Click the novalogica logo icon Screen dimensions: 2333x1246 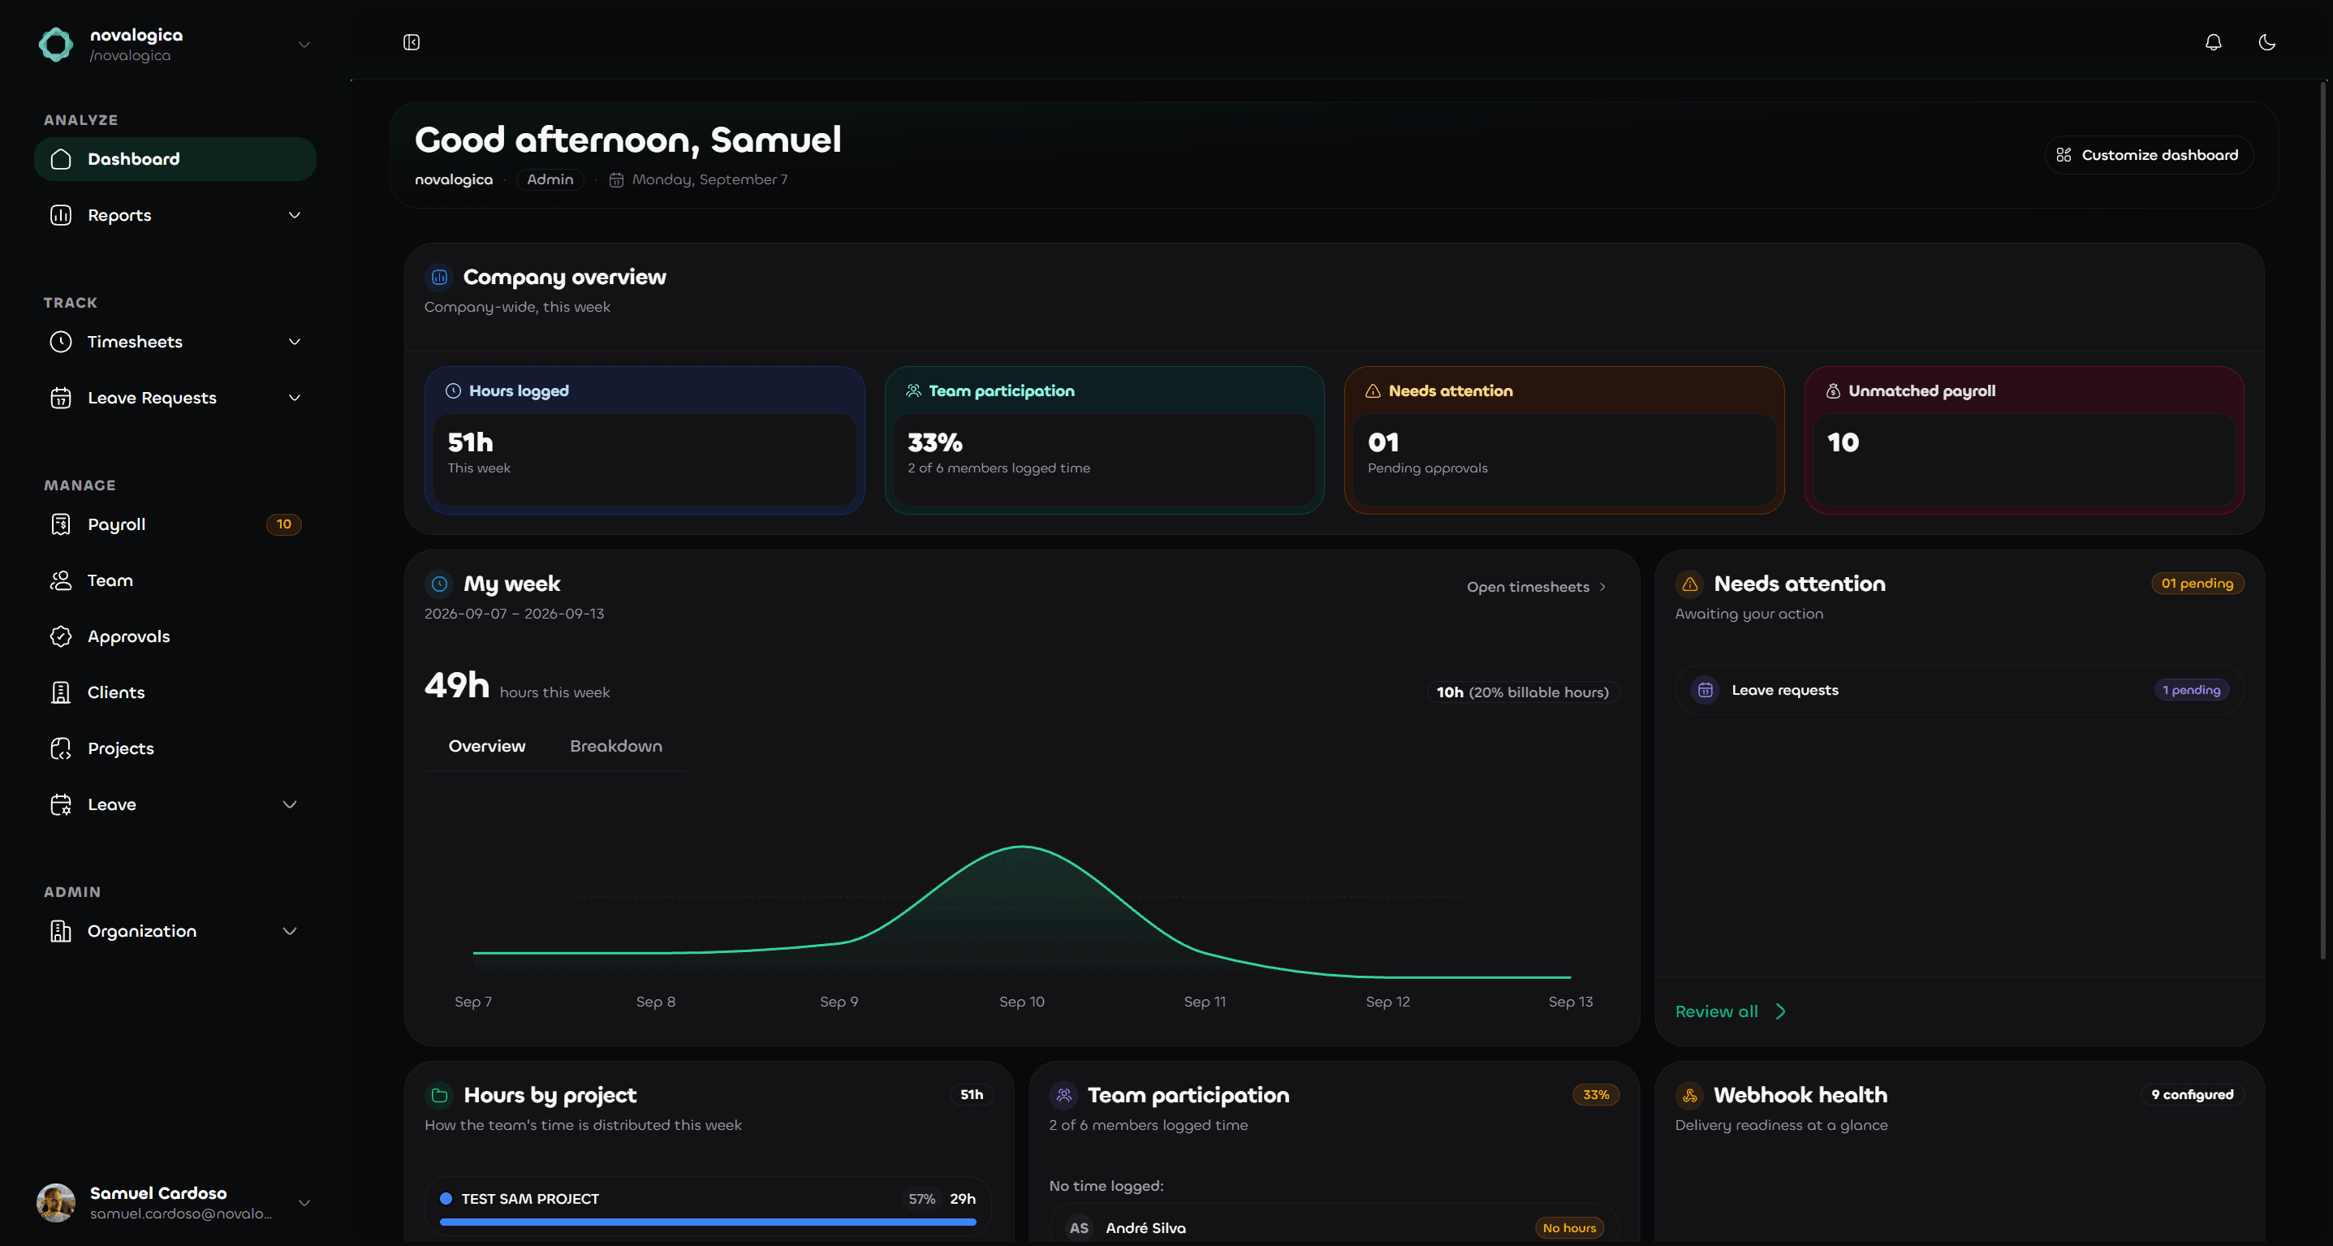[56, 45]
